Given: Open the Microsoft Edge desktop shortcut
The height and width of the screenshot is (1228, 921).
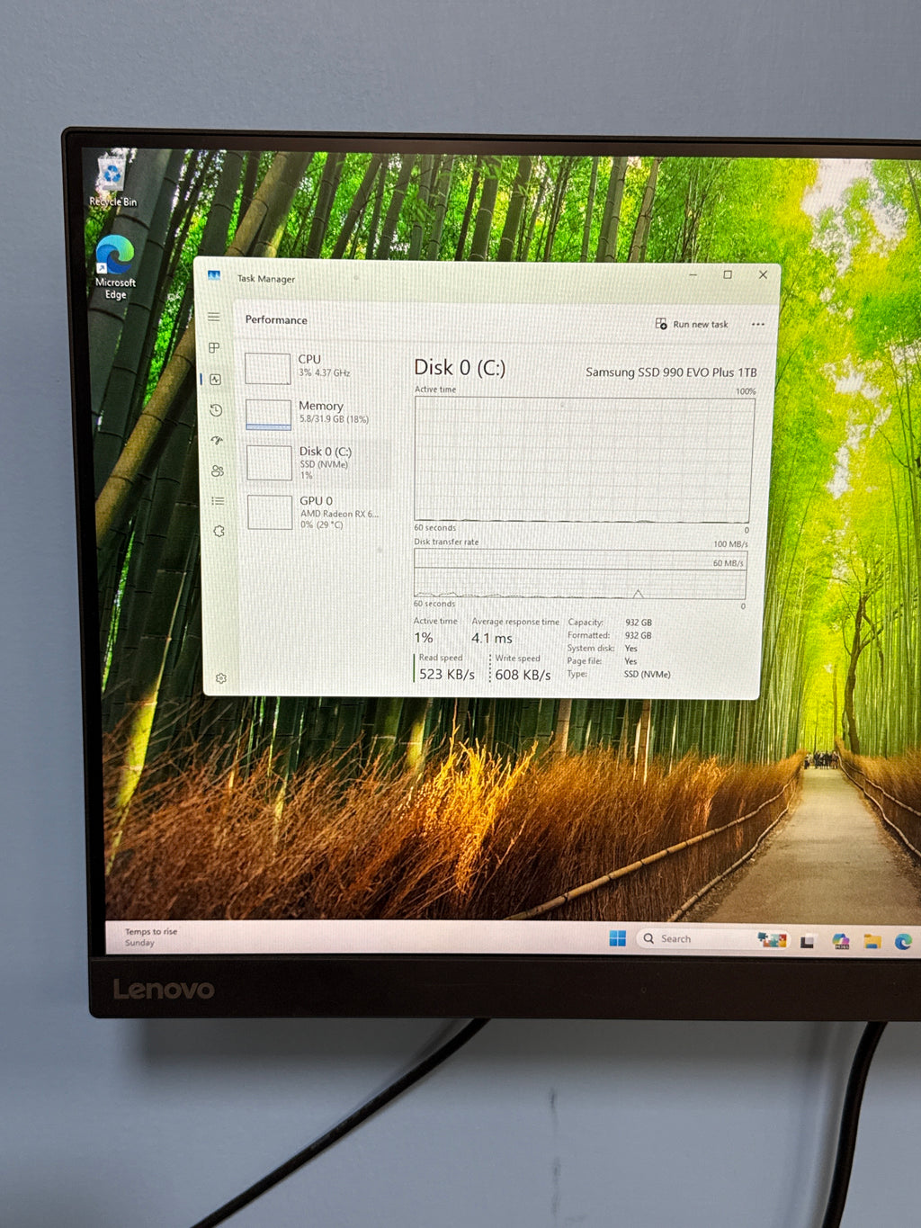Looking at the screenshot, I should (115, 266).
